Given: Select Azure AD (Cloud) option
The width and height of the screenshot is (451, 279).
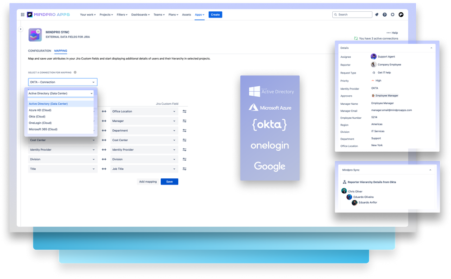Looking at the screenshot, I should point(60,110).
